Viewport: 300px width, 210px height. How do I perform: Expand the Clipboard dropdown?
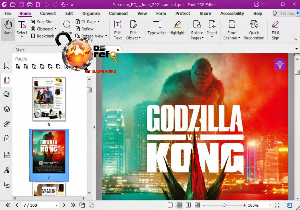pyautogui.click(x=56, y=29)
